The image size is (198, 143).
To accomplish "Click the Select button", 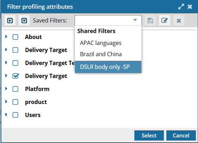I will click(x=149, y=135).
